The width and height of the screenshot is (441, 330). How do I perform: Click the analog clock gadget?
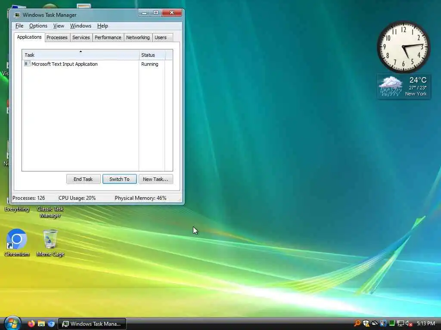tap(403, 46)
